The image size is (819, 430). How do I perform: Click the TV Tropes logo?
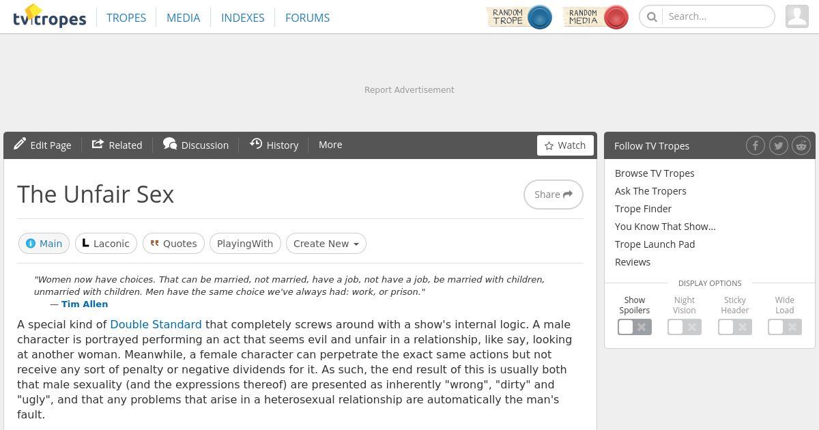[50, 16]
